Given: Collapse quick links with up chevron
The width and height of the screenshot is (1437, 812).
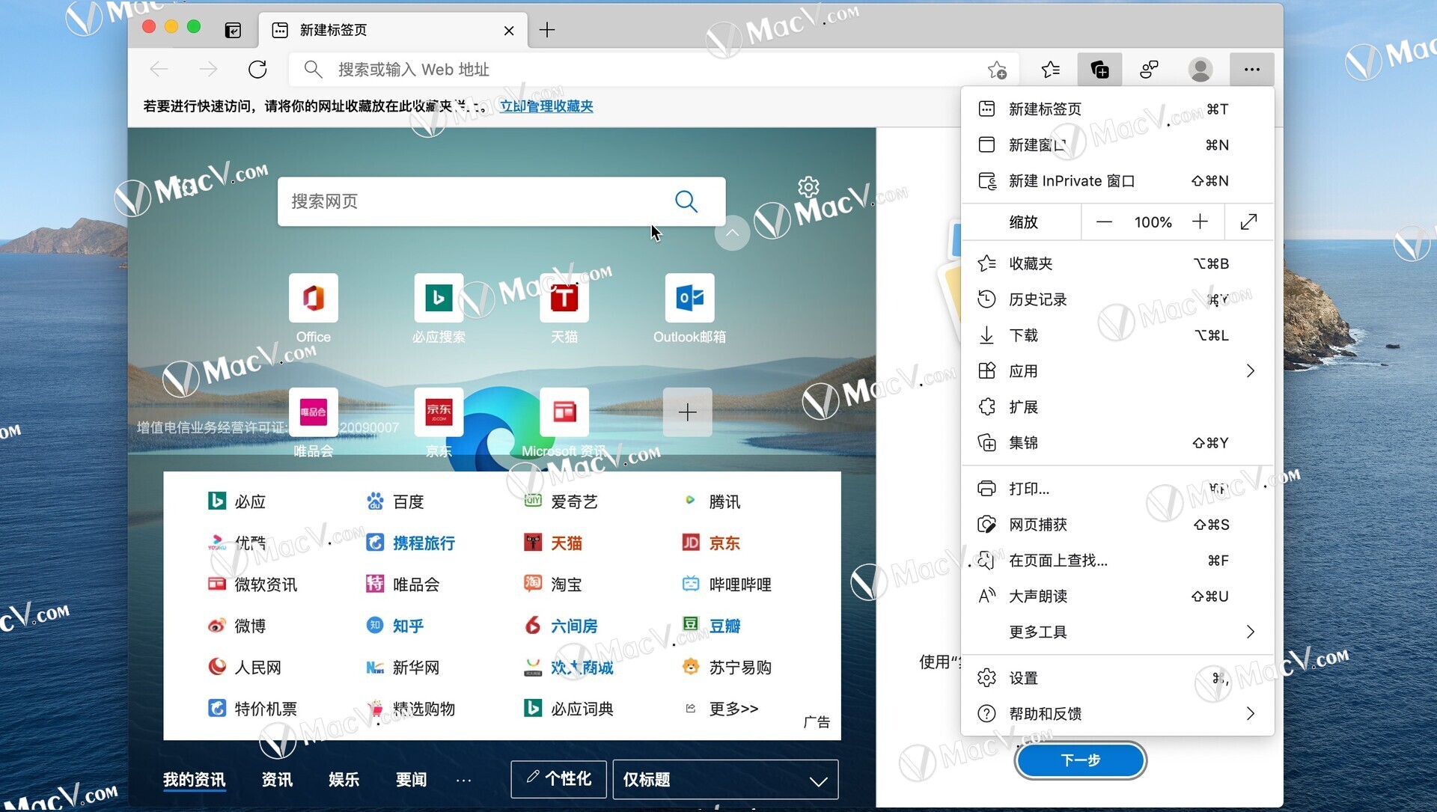Looking at the screenshot, I should pyautogui.click(x=733, y=233).
